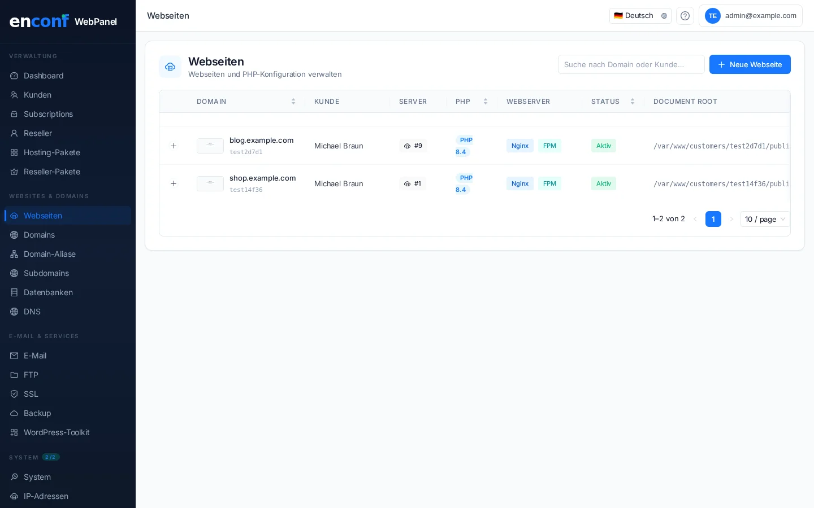Image resolution: width=814 pixels, height=508 pixels.
Task: Click the Neue Webseite button
Action: [x=750, y=64]
